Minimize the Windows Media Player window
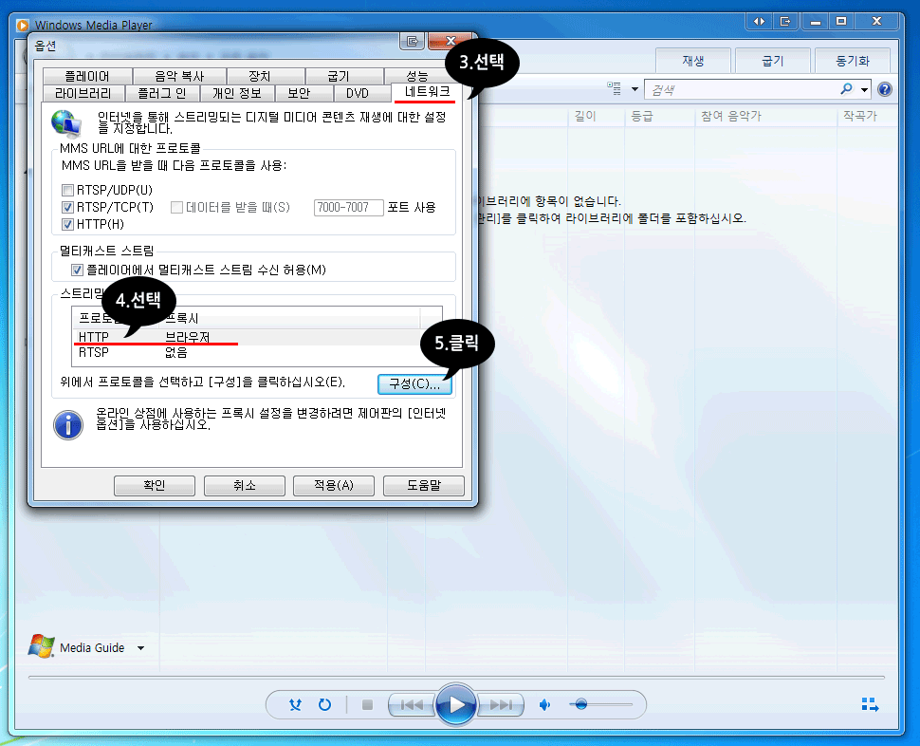This screenshot has width=920, height=746. pos(816,21)
